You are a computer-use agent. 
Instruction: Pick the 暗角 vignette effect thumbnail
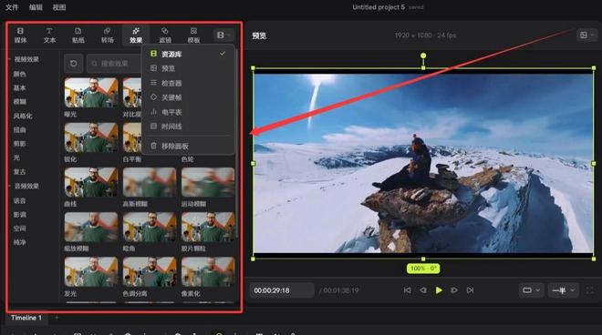pyautogui.click(x=150, y=227)
